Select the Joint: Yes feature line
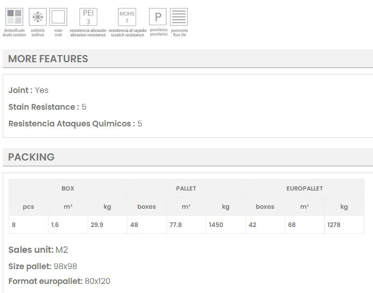The width and height of the screenshot is (373, 293). tap(28, 90)
